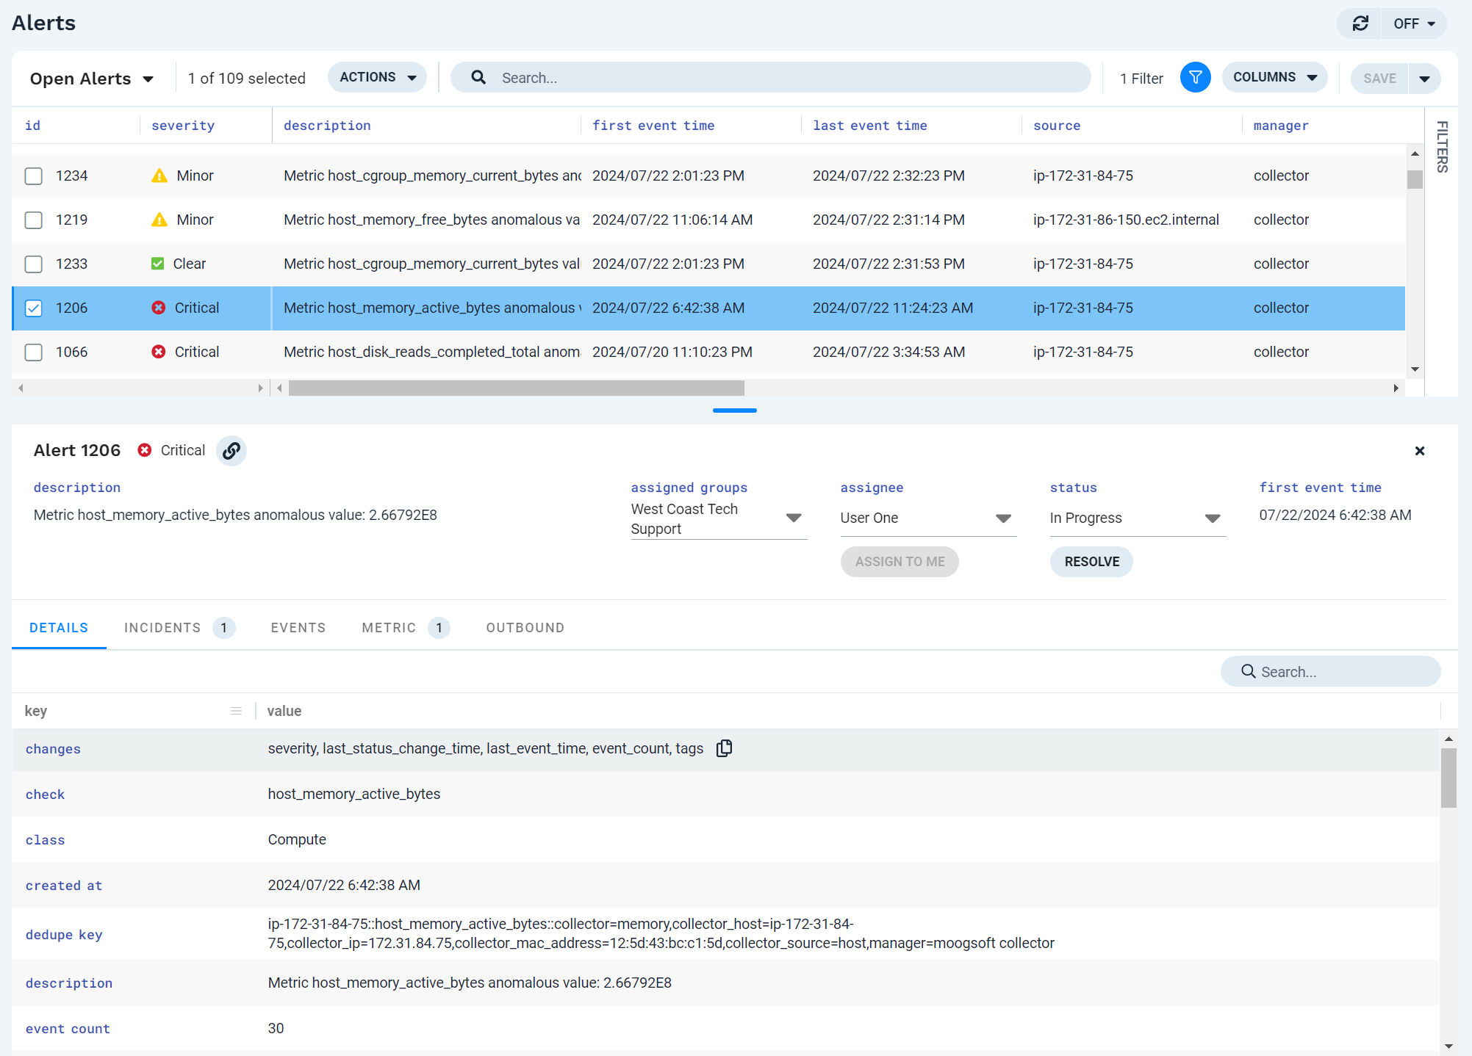
Task: Open the assignee dropdown showing User One
Action: 1003,518
